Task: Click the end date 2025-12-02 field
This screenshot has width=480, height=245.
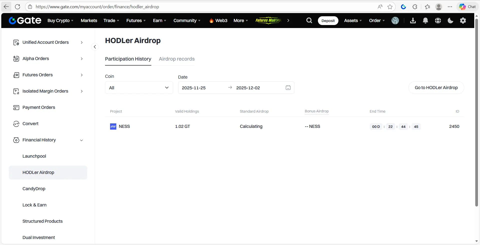Action: click(x=248, y=88)
